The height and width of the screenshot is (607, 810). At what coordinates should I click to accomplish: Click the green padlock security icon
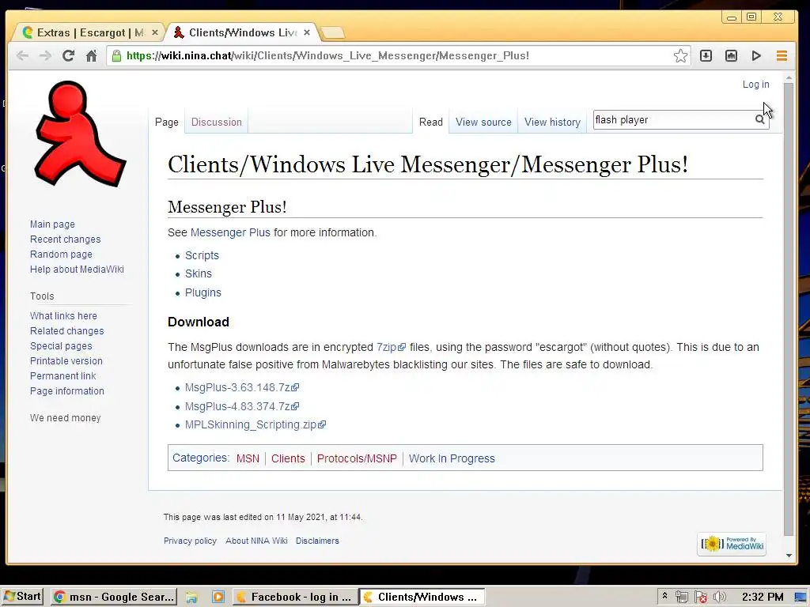tap(117, 56)
